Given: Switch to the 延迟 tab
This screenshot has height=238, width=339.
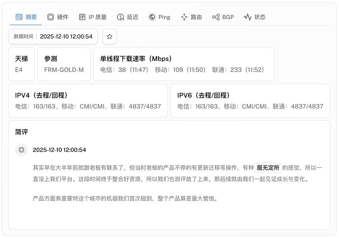Looking at the screenshot, I should (128, 17).
